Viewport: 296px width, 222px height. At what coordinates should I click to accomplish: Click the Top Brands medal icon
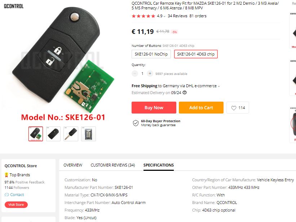tap(6, 175)
